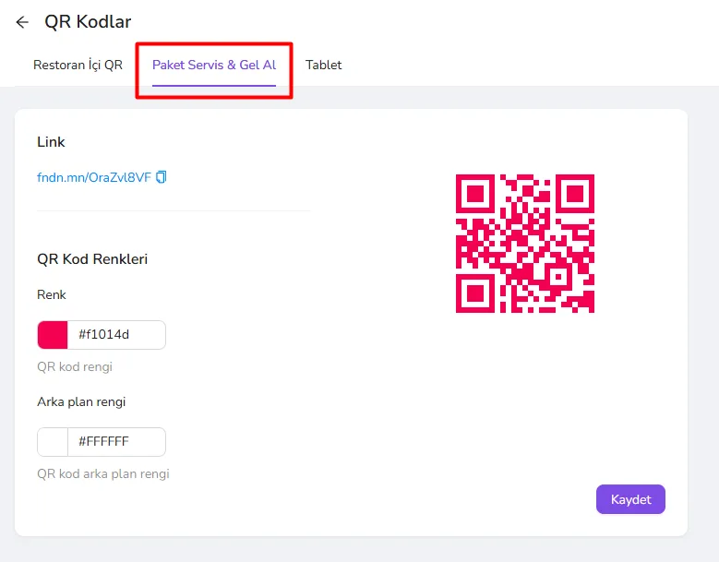Open the fndn.mn/OraZvl8VF link
Viewport: 719px width, 562px height.
94,177
